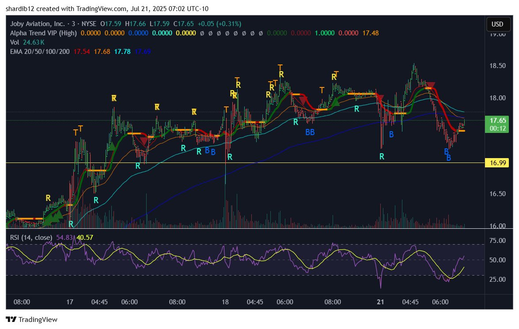The image size is (519, 329).
Task: Select the RSI (14, close) indicator label
Action: tap(31, 237)
